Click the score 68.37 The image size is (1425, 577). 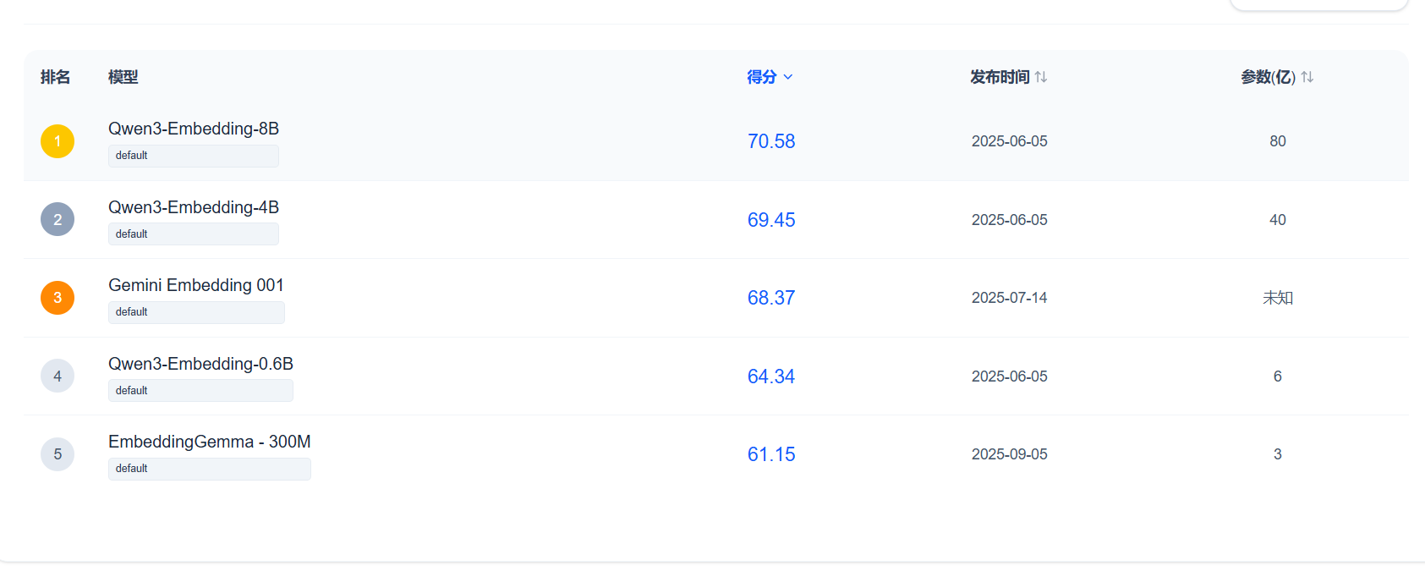click(771, 298)
